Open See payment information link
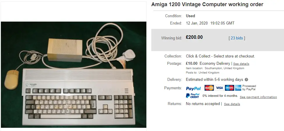Image resolution: width=284 pixels, height=131 pixels. (x=258, y=97)
